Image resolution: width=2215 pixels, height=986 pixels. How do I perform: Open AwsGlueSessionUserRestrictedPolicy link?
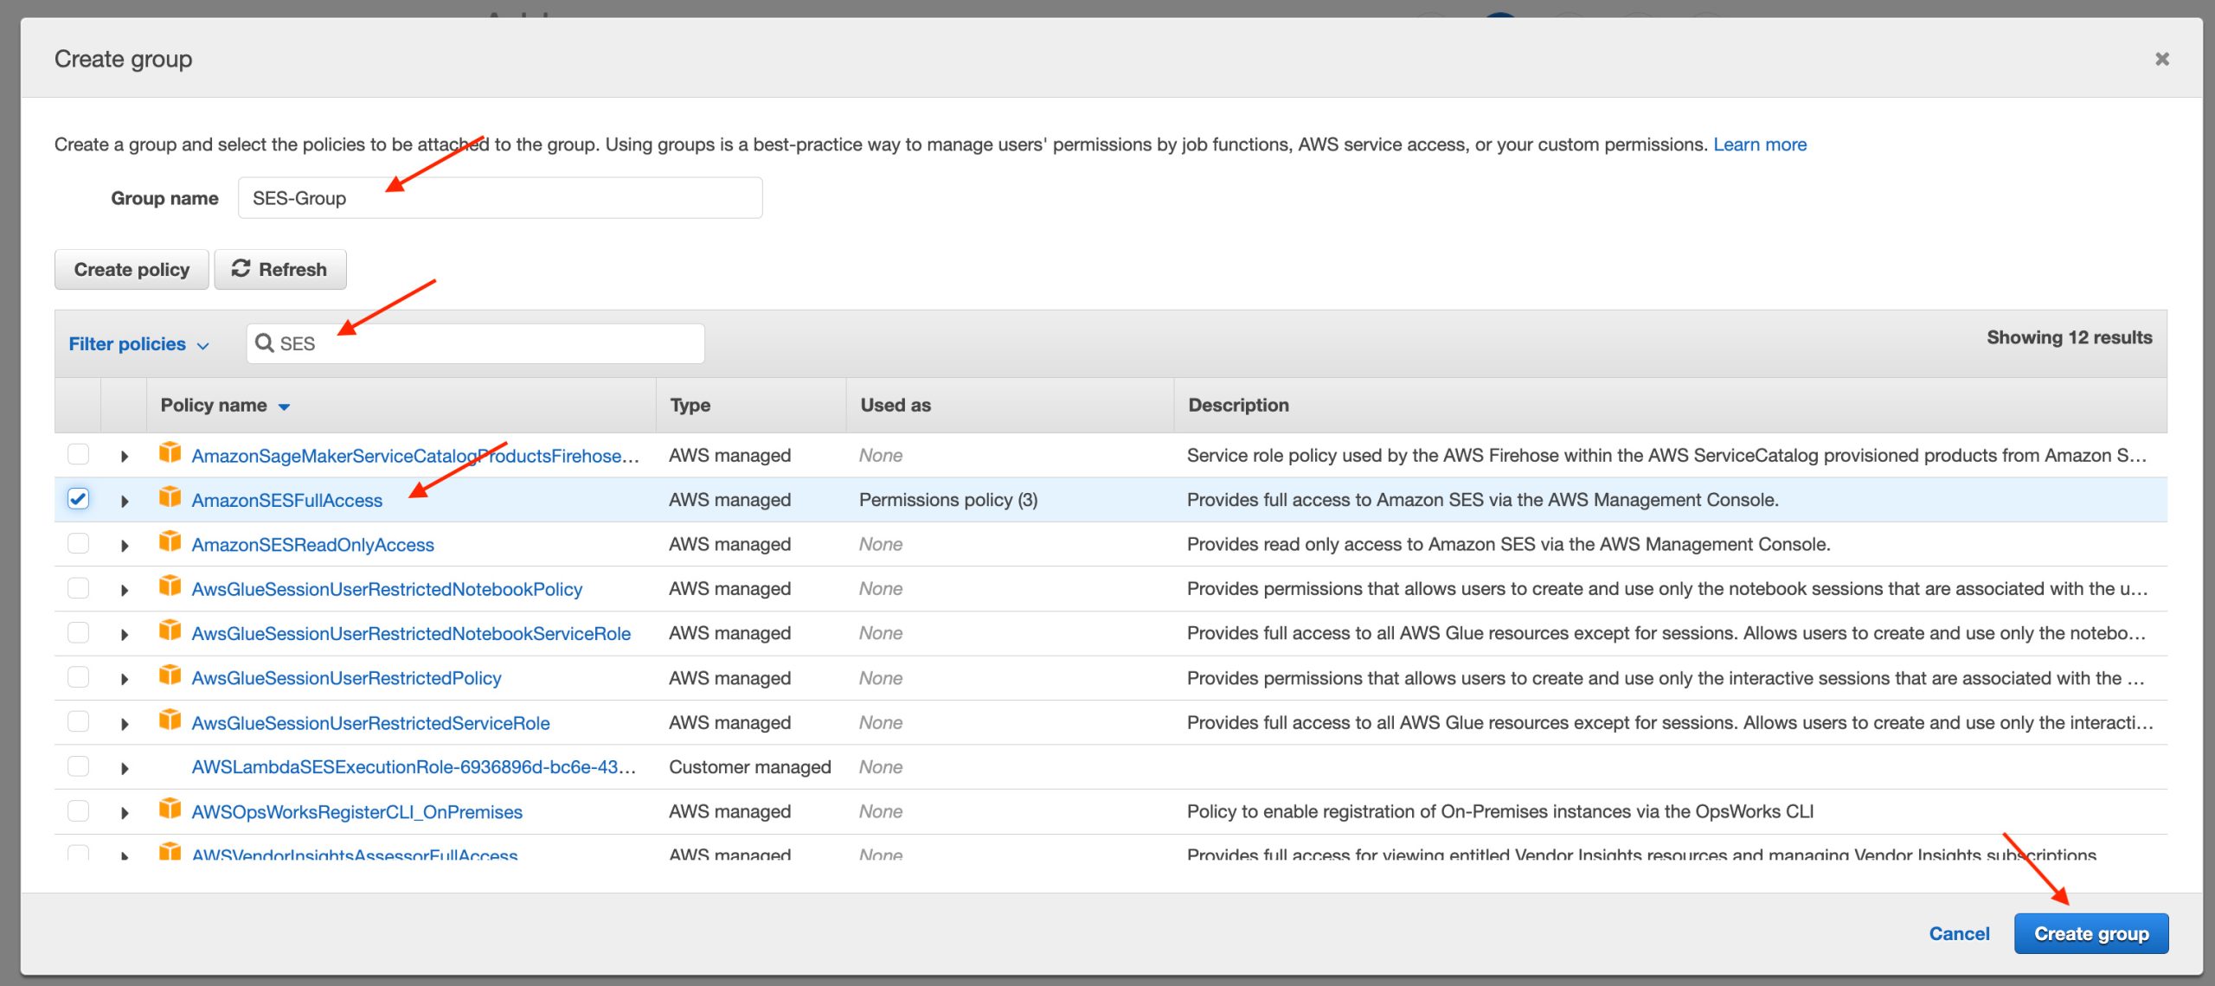(x=346, y=678)
